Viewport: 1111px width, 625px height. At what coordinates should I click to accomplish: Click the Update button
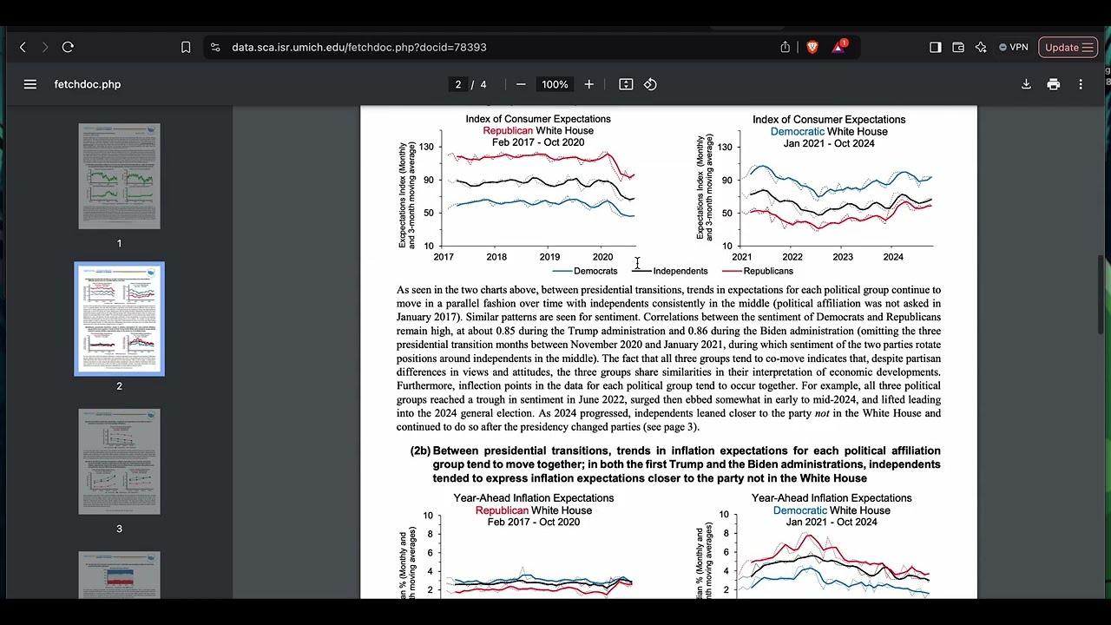tap(1068, 47)
